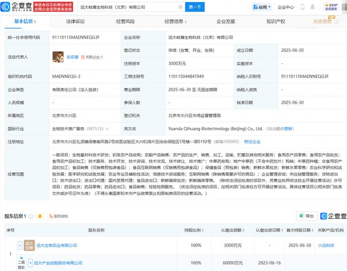
Task: Click 营业期限 2025-06-30 至 无固定期限 value
Action: coord(193,90)
